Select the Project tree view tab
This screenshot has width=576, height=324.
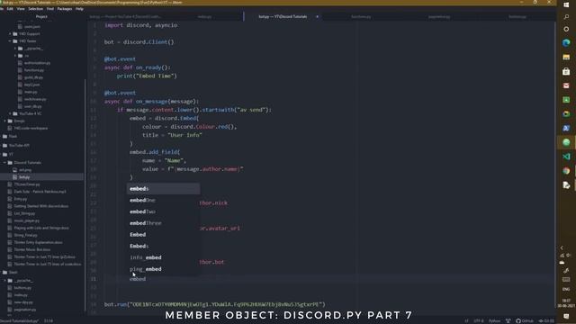tap(41, 16)
